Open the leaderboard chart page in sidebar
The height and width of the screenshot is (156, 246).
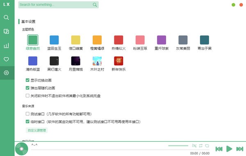[6, 45]
